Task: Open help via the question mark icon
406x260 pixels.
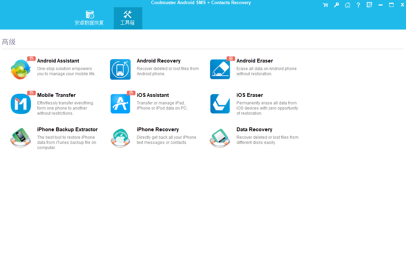Action: coord(358,5)
